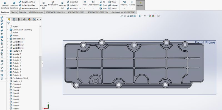Open the Linear Pattern dropdown arrow
222x110 pixels.
click(93, 9)
